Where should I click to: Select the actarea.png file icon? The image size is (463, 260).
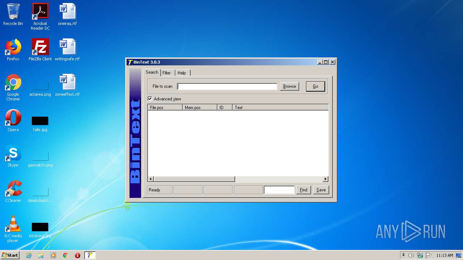[40, 87]
